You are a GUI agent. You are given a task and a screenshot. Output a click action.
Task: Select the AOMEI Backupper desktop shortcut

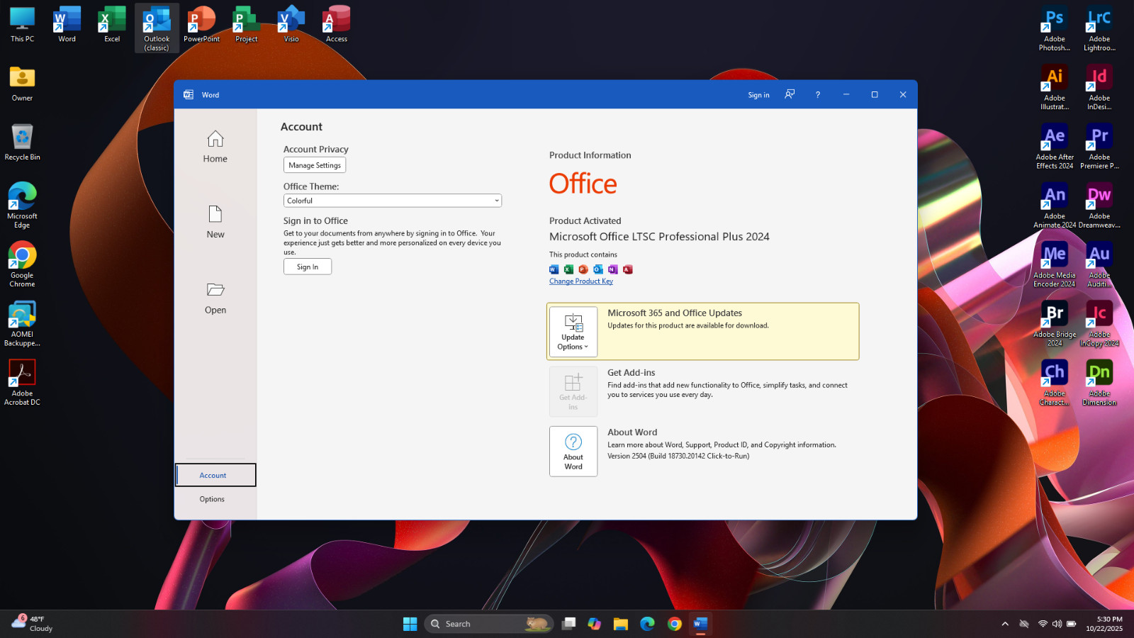pyautogui.click(x=22, y=324)
